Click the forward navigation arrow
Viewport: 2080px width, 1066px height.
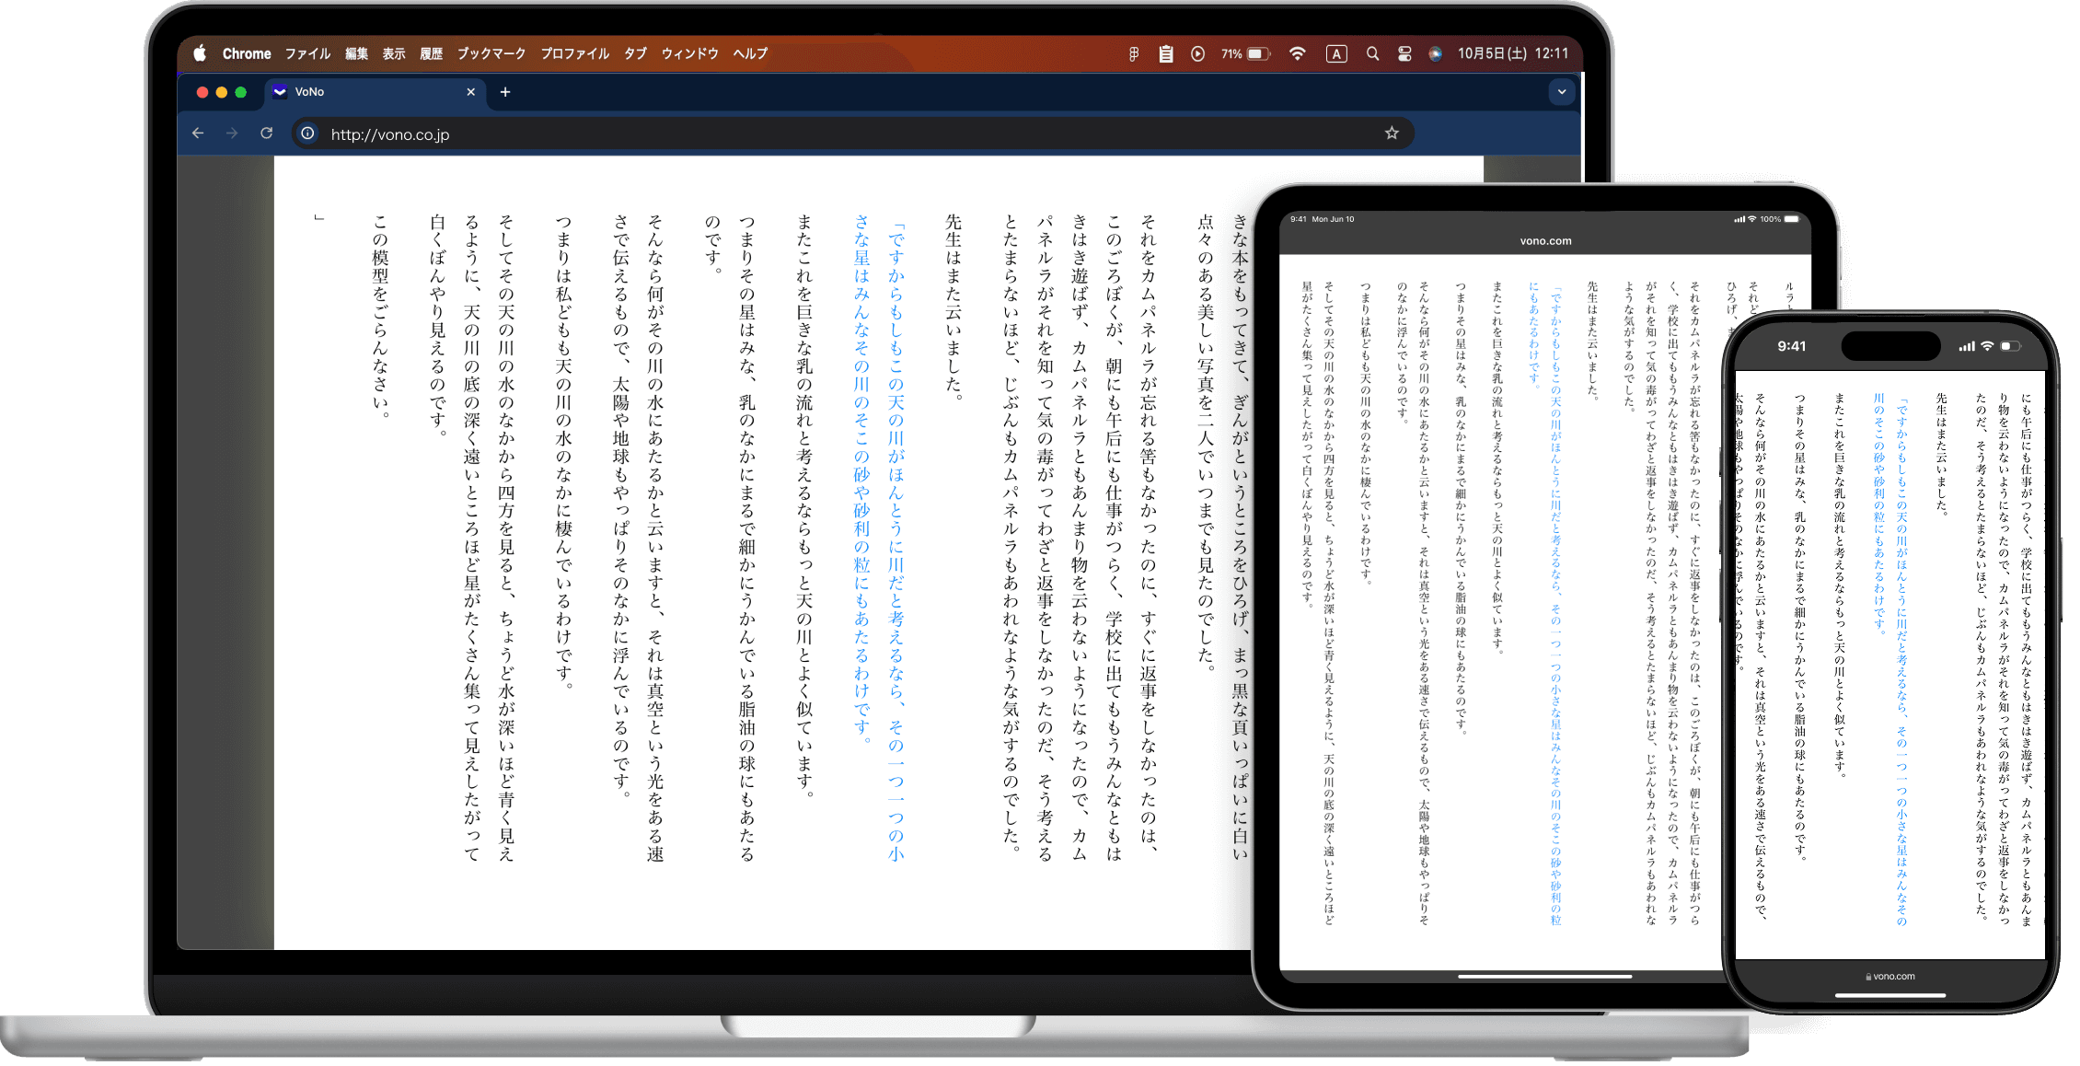232,133
